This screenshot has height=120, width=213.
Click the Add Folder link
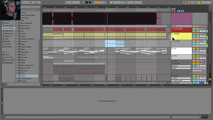coord(9,63)
